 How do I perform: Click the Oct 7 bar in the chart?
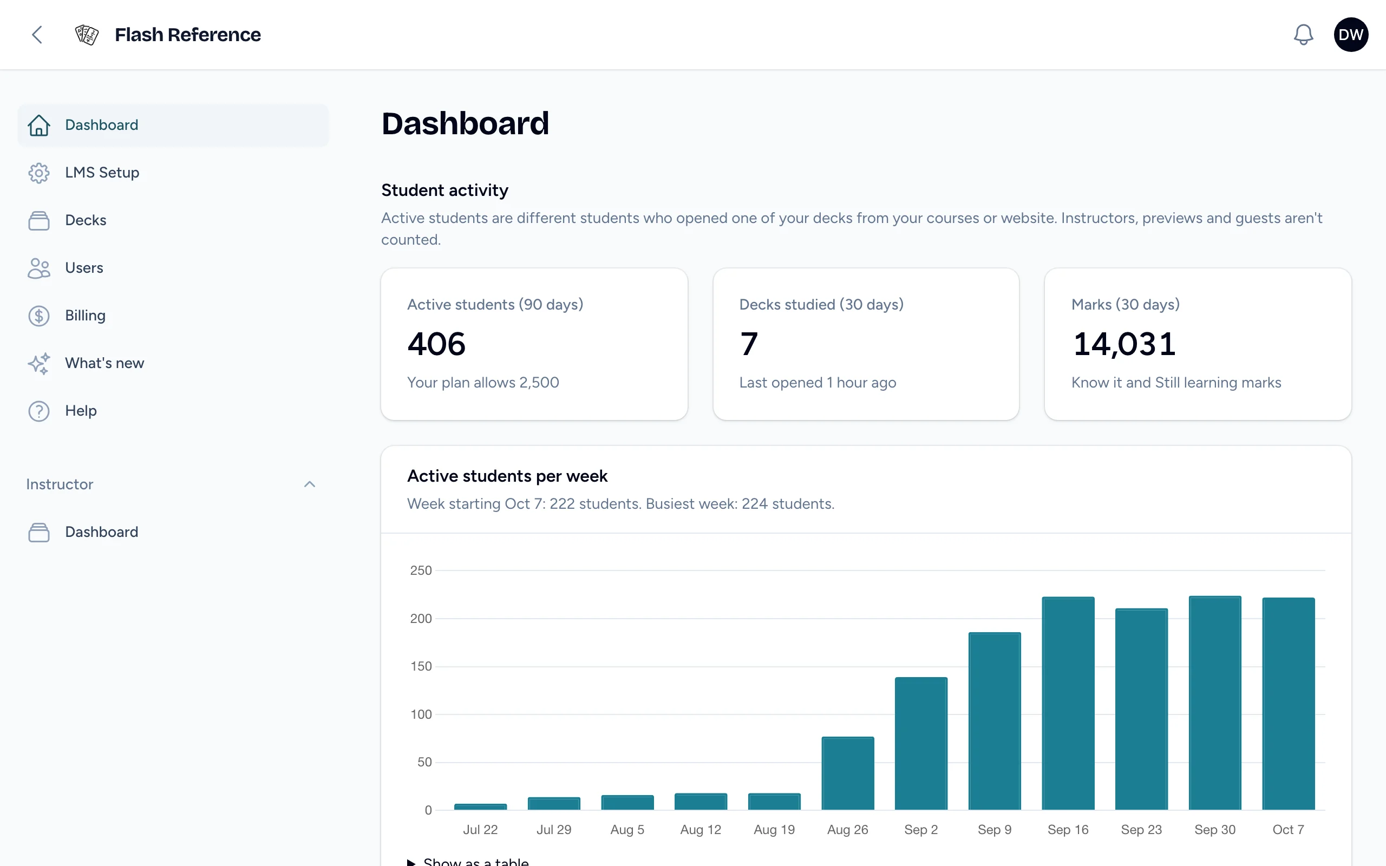[x=1288, y=703]
